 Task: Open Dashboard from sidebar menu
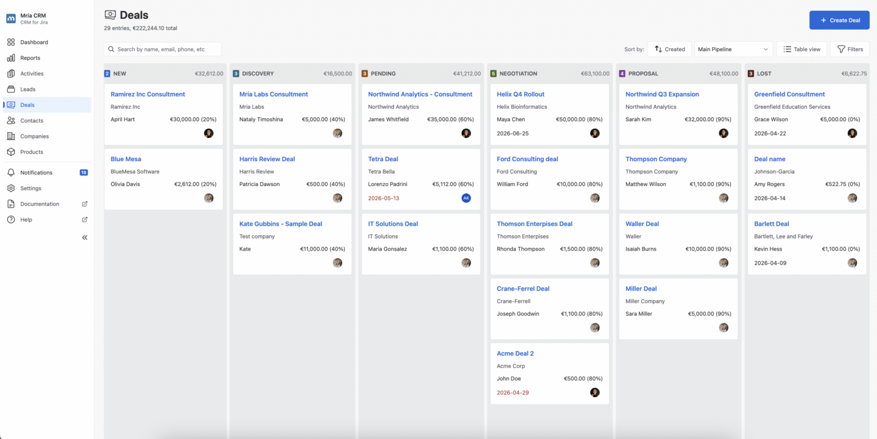[47, 43]
